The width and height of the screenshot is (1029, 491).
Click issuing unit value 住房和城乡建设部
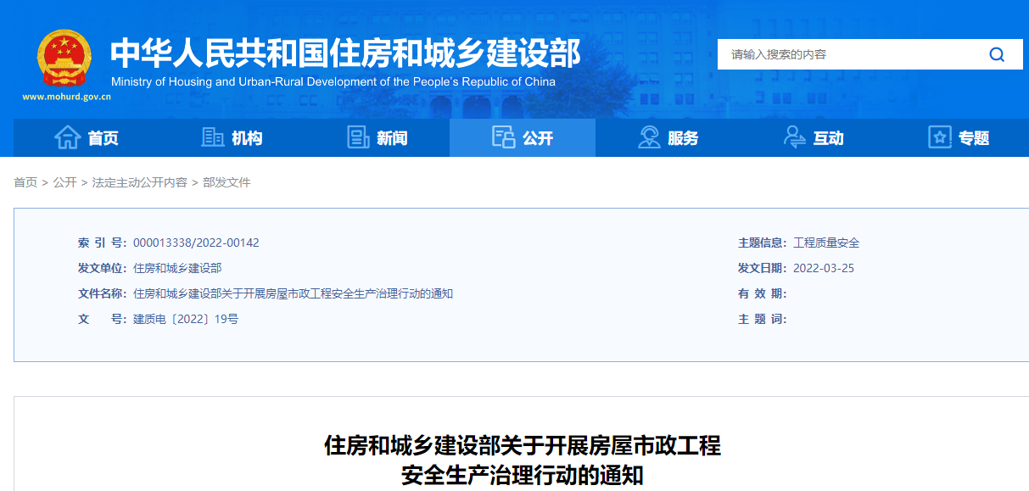(x=177, y=268)
